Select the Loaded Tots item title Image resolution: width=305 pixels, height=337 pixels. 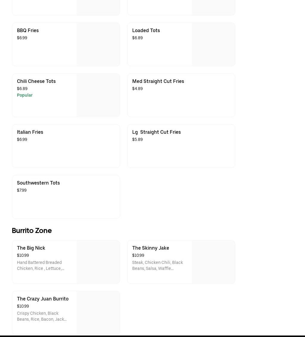(146, 30)
